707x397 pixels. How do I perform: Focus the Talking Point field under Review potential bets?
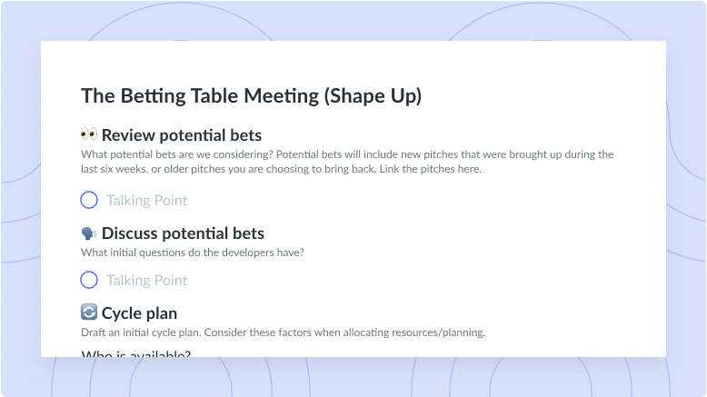click(x=147, y=200)
